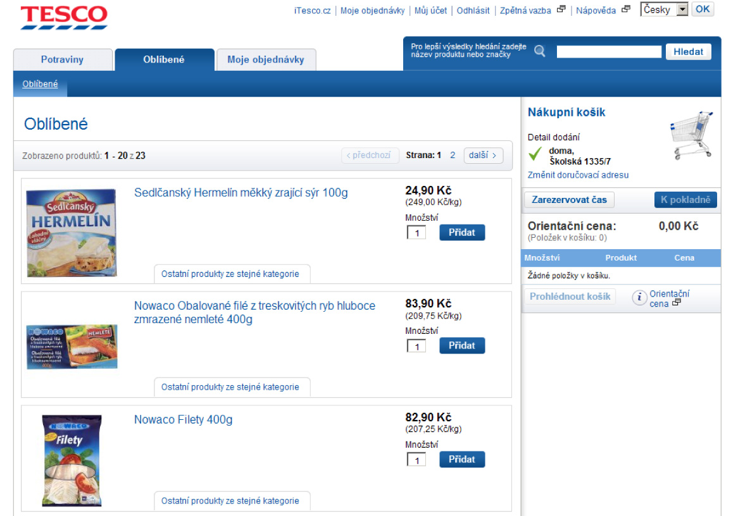Add Nowaco Obalované filé with Přidat
738x516 pixels.
click(x=461, y=346)
